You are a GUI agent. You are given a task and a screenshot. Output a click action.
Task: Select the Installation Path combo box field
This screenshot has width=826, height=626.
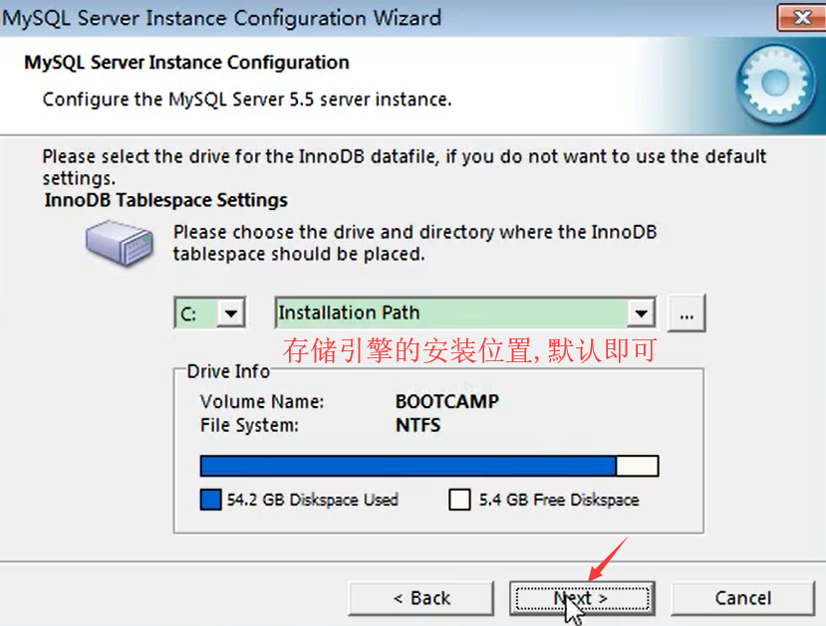pyautogui.click(x=465, y=313)
